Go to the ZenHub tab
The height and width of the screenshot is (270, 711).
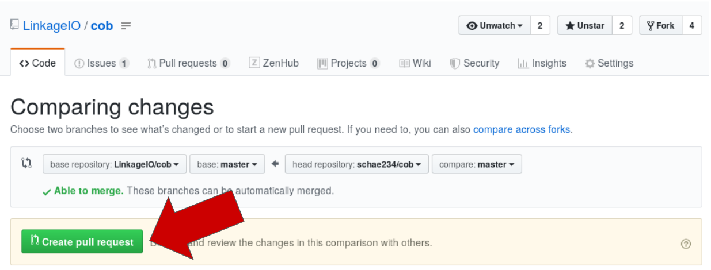(274, 63)
